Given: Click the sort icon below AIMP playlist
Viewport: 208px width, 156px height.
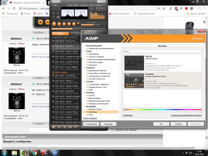Looking at the screenshot, I should point(70,127).
